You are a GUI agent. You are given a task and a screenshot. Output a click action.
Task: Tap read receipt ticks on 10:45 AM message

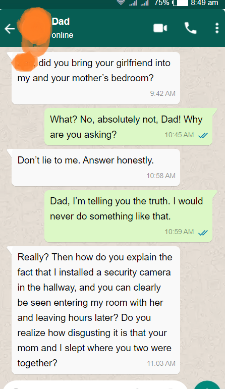click(203, 135)
